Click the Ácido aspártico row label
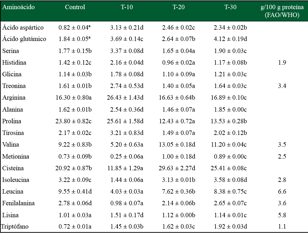The width and height of the screenshot is (308, 233). point(23,28)
